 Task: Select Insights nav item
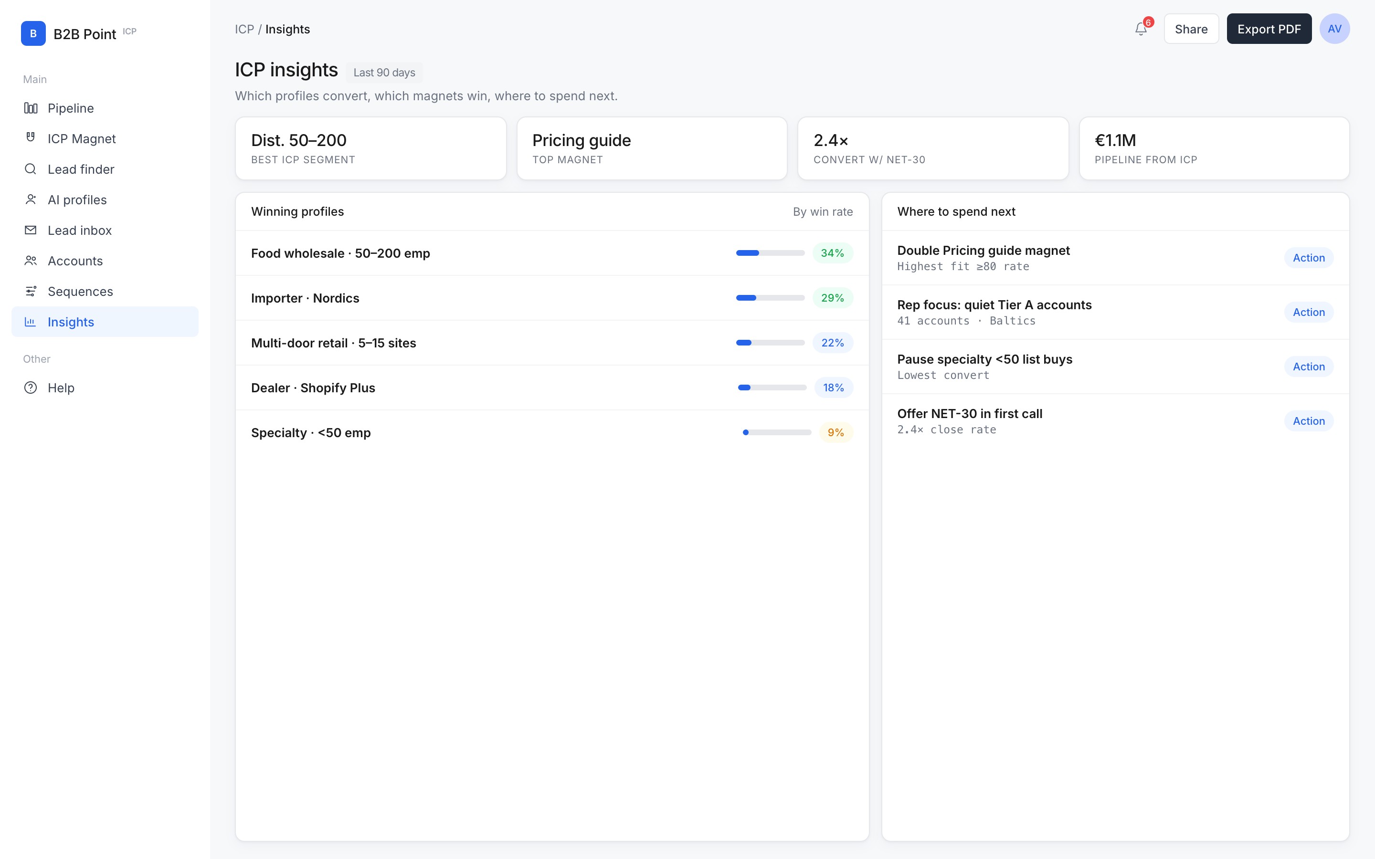pos(105,322)
